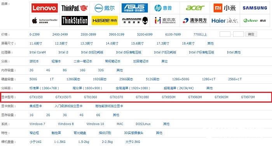Filter graphics card by GTX970M
Screen dimensions: 272x146
(248, 97)
